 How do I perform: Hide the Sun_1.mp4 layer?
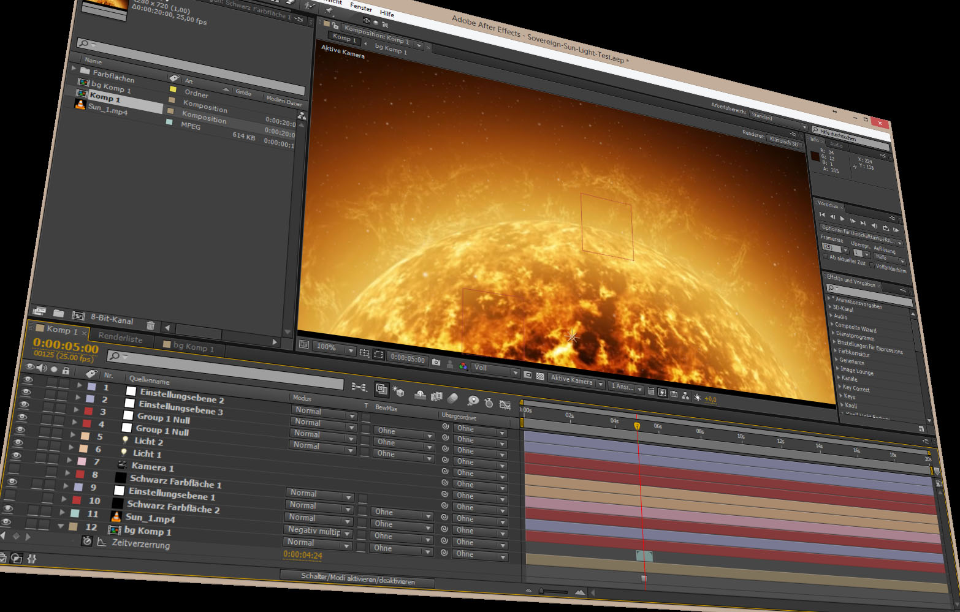(7, 508)
